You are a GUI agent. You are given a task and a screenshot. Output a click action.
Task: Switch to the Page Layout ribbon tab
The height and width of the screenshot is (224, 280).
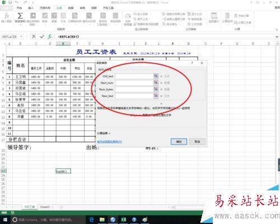[45, 8]
